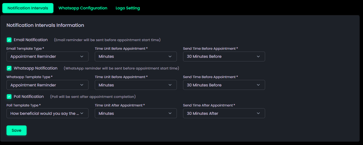363x145 pixels.
Task: Click chevron on Whatsapp Send Time dropdown
Action: [258, 85]
